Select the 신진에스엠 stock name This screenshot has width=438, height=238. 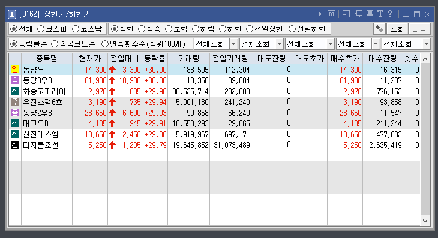pyautogui.click(x=41, y=134)
